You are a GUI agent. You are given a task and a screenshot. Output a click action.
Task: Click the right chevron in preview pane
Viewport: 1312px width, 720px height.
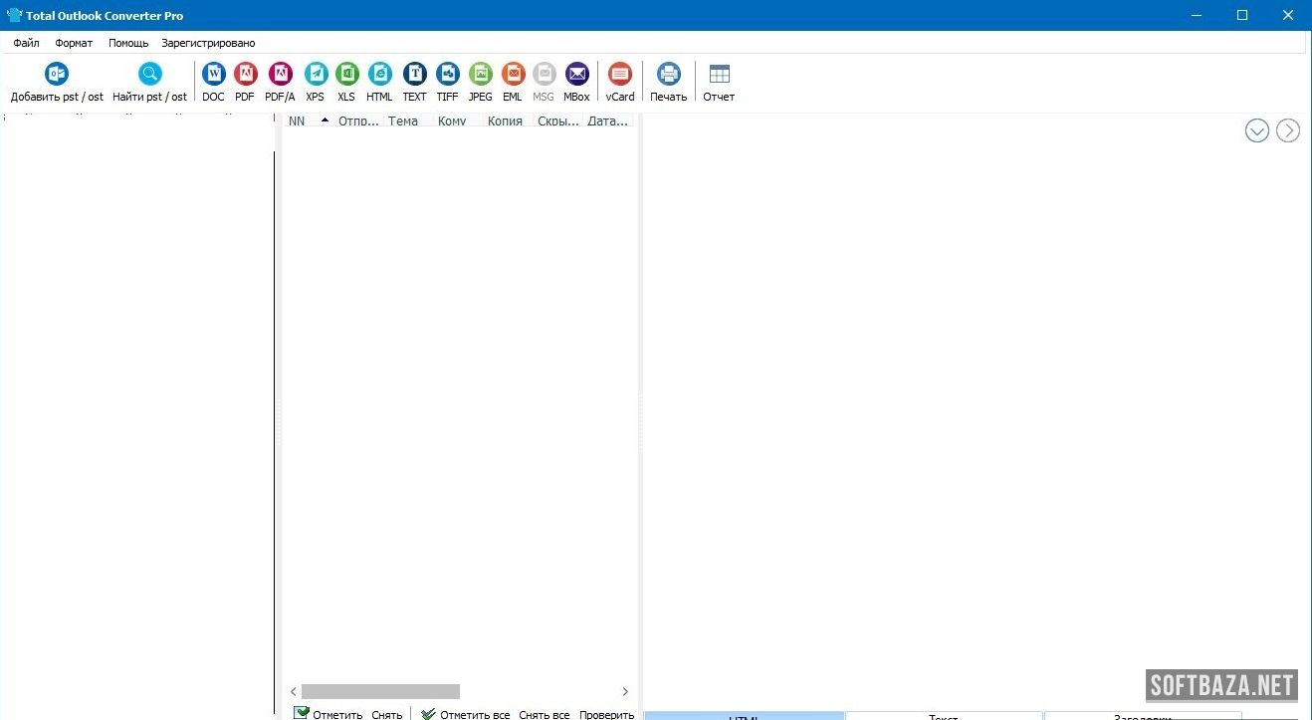1288,130
